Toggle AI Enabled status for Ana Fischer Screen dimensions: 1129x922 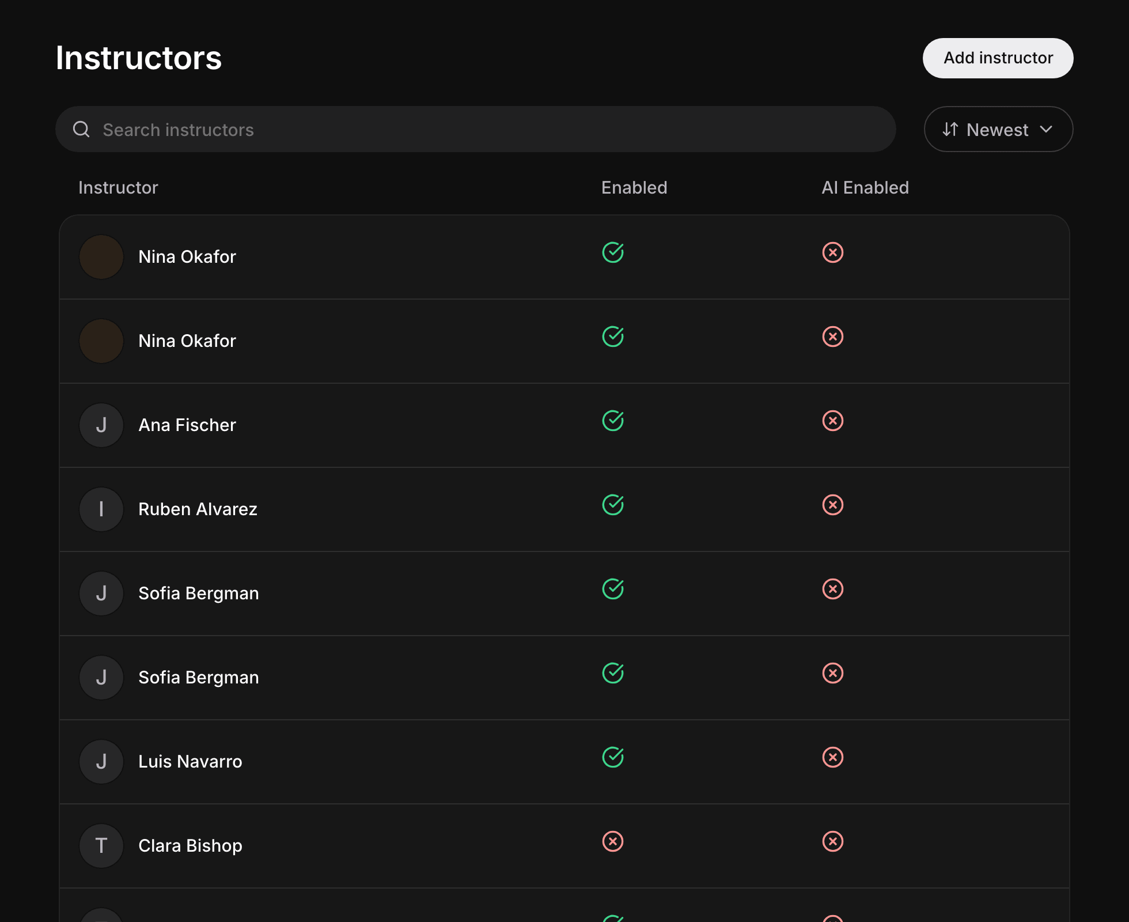833,421
